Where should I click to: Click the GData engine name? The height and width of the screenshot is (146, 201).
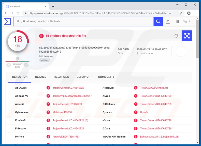click(x=106, y=128)
